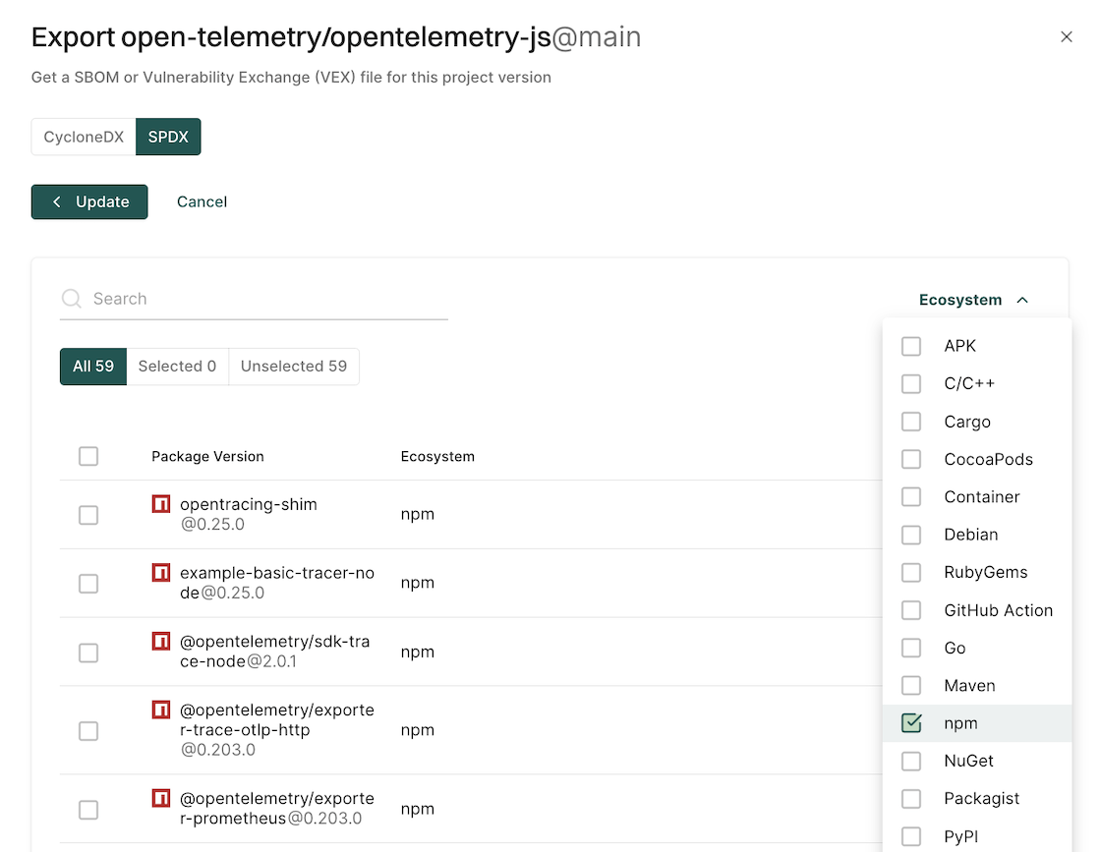The image size is (1100, 852).
Task: Click npm icon beside opentracing-shim
Action: click(161, 504)
